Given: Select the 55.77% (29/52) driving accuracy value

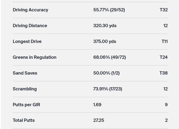Looking at the screenshot, I should click(109, 10).
